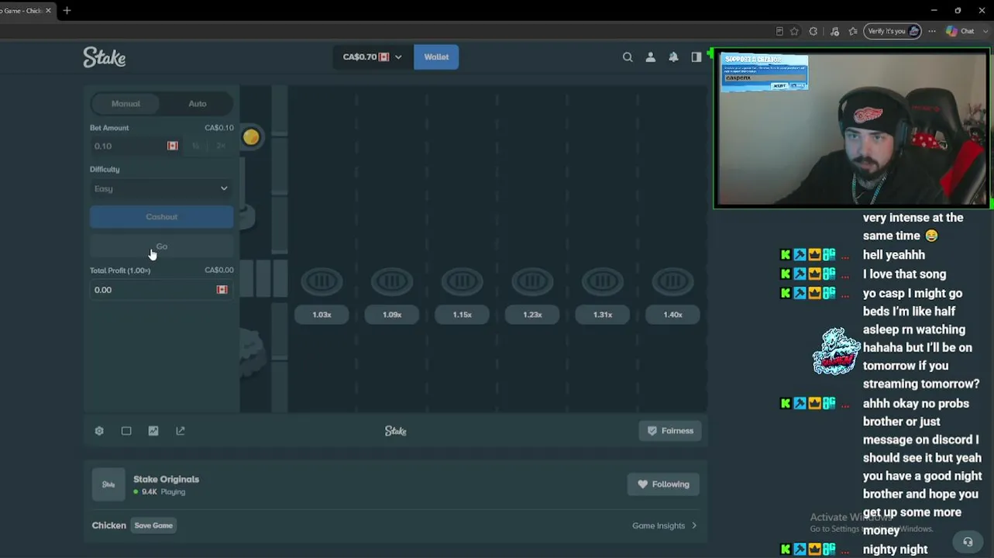Click the 1.40x multiplier label
994x558 pixels.
(672, 315)
